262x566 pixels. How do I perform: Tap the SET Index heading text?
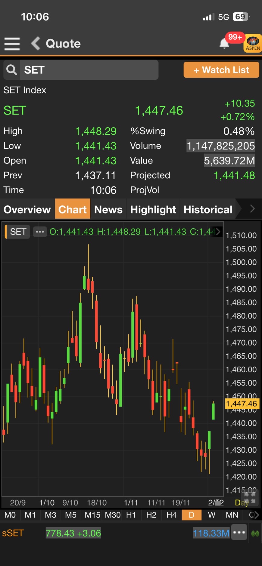tap(25, 90)
